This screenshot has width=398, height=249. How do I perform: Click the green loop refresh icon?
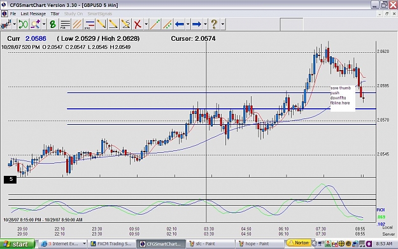point(23,24)
